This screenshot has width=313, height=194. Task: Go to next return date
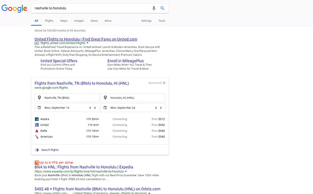pyautogui.click(x=161, y=108)
